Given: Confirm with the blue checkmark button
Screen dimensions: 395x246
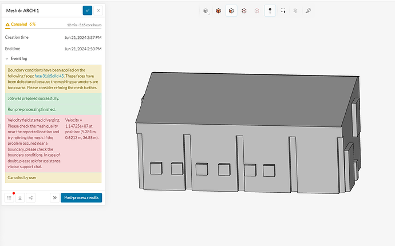Looking at the screenshot, I should coord(88,10).
